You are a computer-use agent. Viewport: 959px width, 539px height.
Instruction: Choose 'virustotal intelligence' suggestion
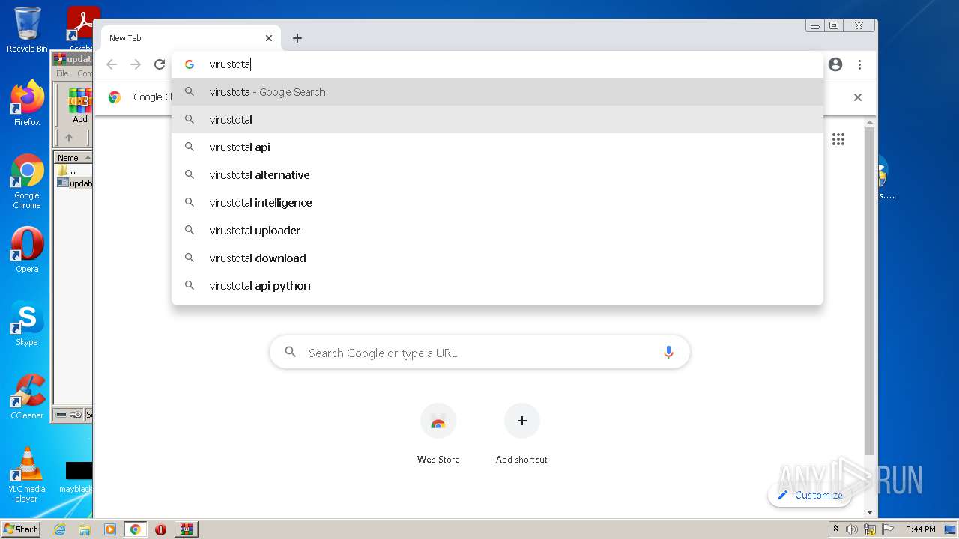[497, 203]
